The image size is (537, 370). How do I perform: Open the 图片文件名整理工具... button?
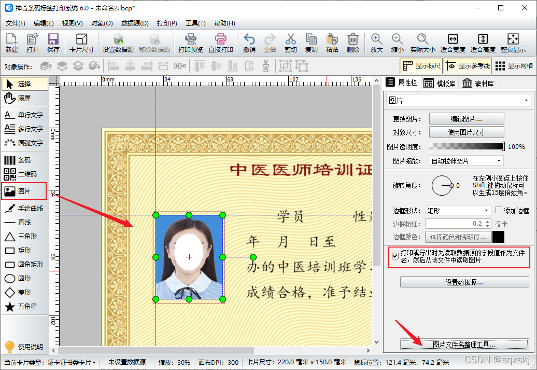tap(464, 344)
